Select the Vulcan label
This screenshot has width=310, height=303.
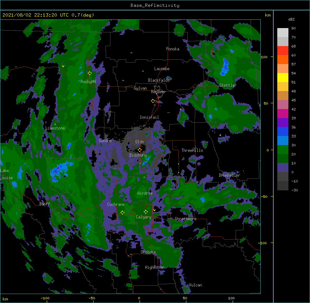(x=195, y=285)
